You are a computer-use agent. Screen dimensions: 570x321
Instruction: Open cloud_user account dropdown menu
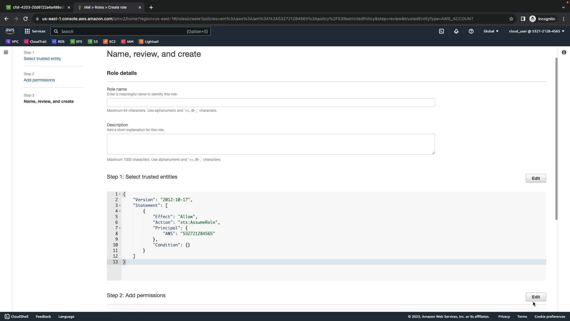pos(536,31)
